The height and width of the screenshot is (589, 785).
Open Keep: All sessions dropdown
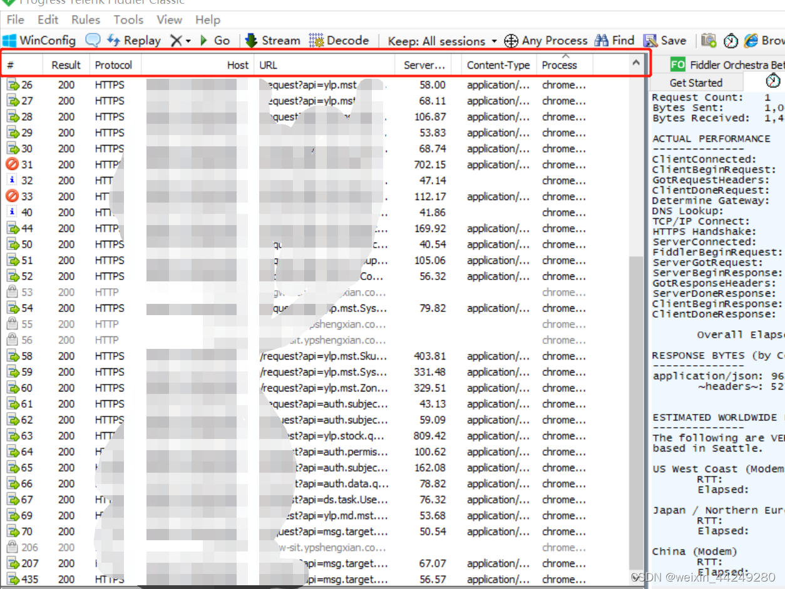click(x=442, y=41)
